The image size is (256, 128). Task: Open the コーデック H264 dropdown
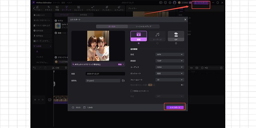click(170, 67)
